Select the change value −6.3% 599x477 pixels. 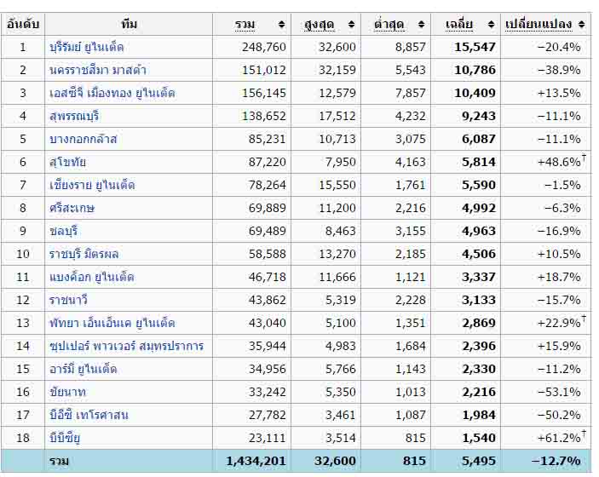tap(562, 208)
